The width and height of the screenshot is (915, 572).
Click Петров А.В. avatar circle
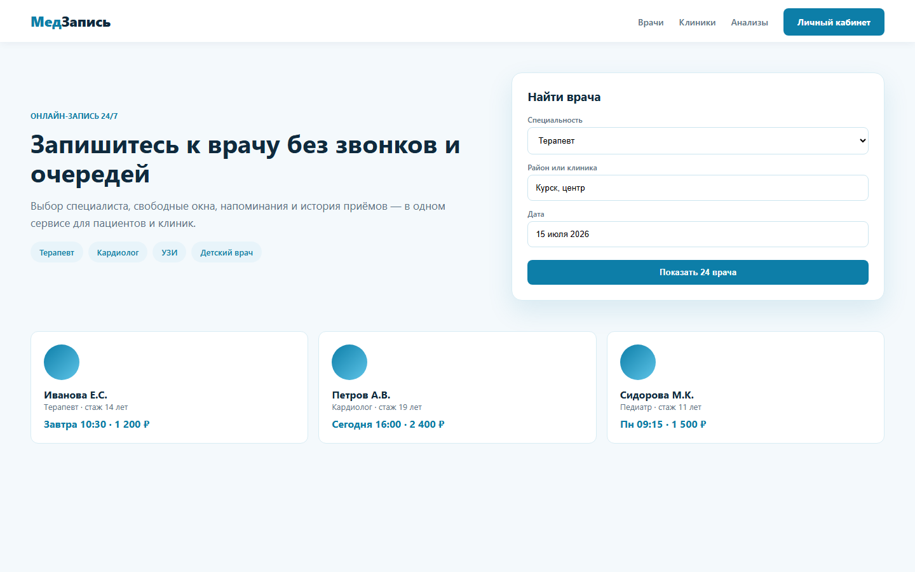(x=349, y=362)
